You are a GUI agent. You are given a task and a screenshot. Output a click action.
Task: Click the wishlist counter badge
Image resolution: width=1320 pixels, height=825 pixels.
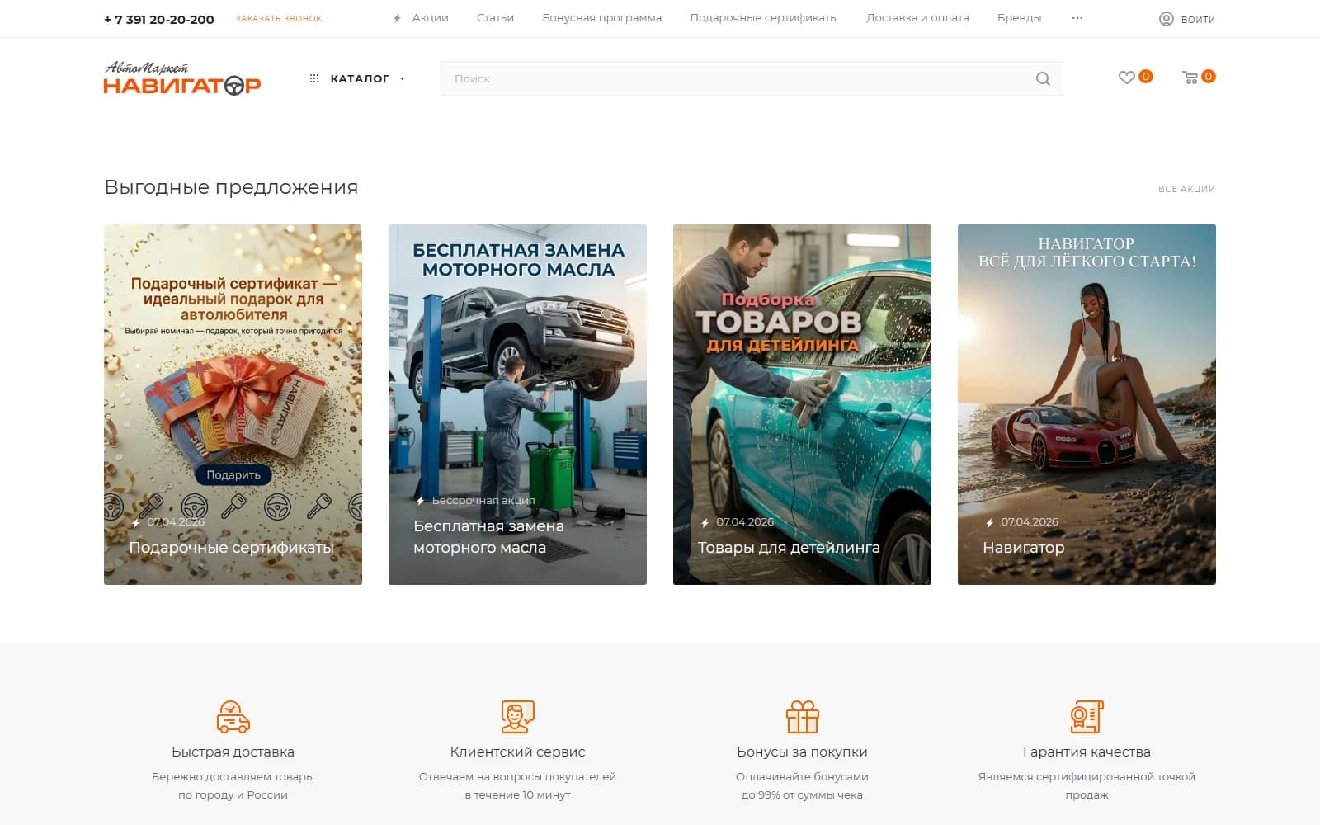[1146, 76]
